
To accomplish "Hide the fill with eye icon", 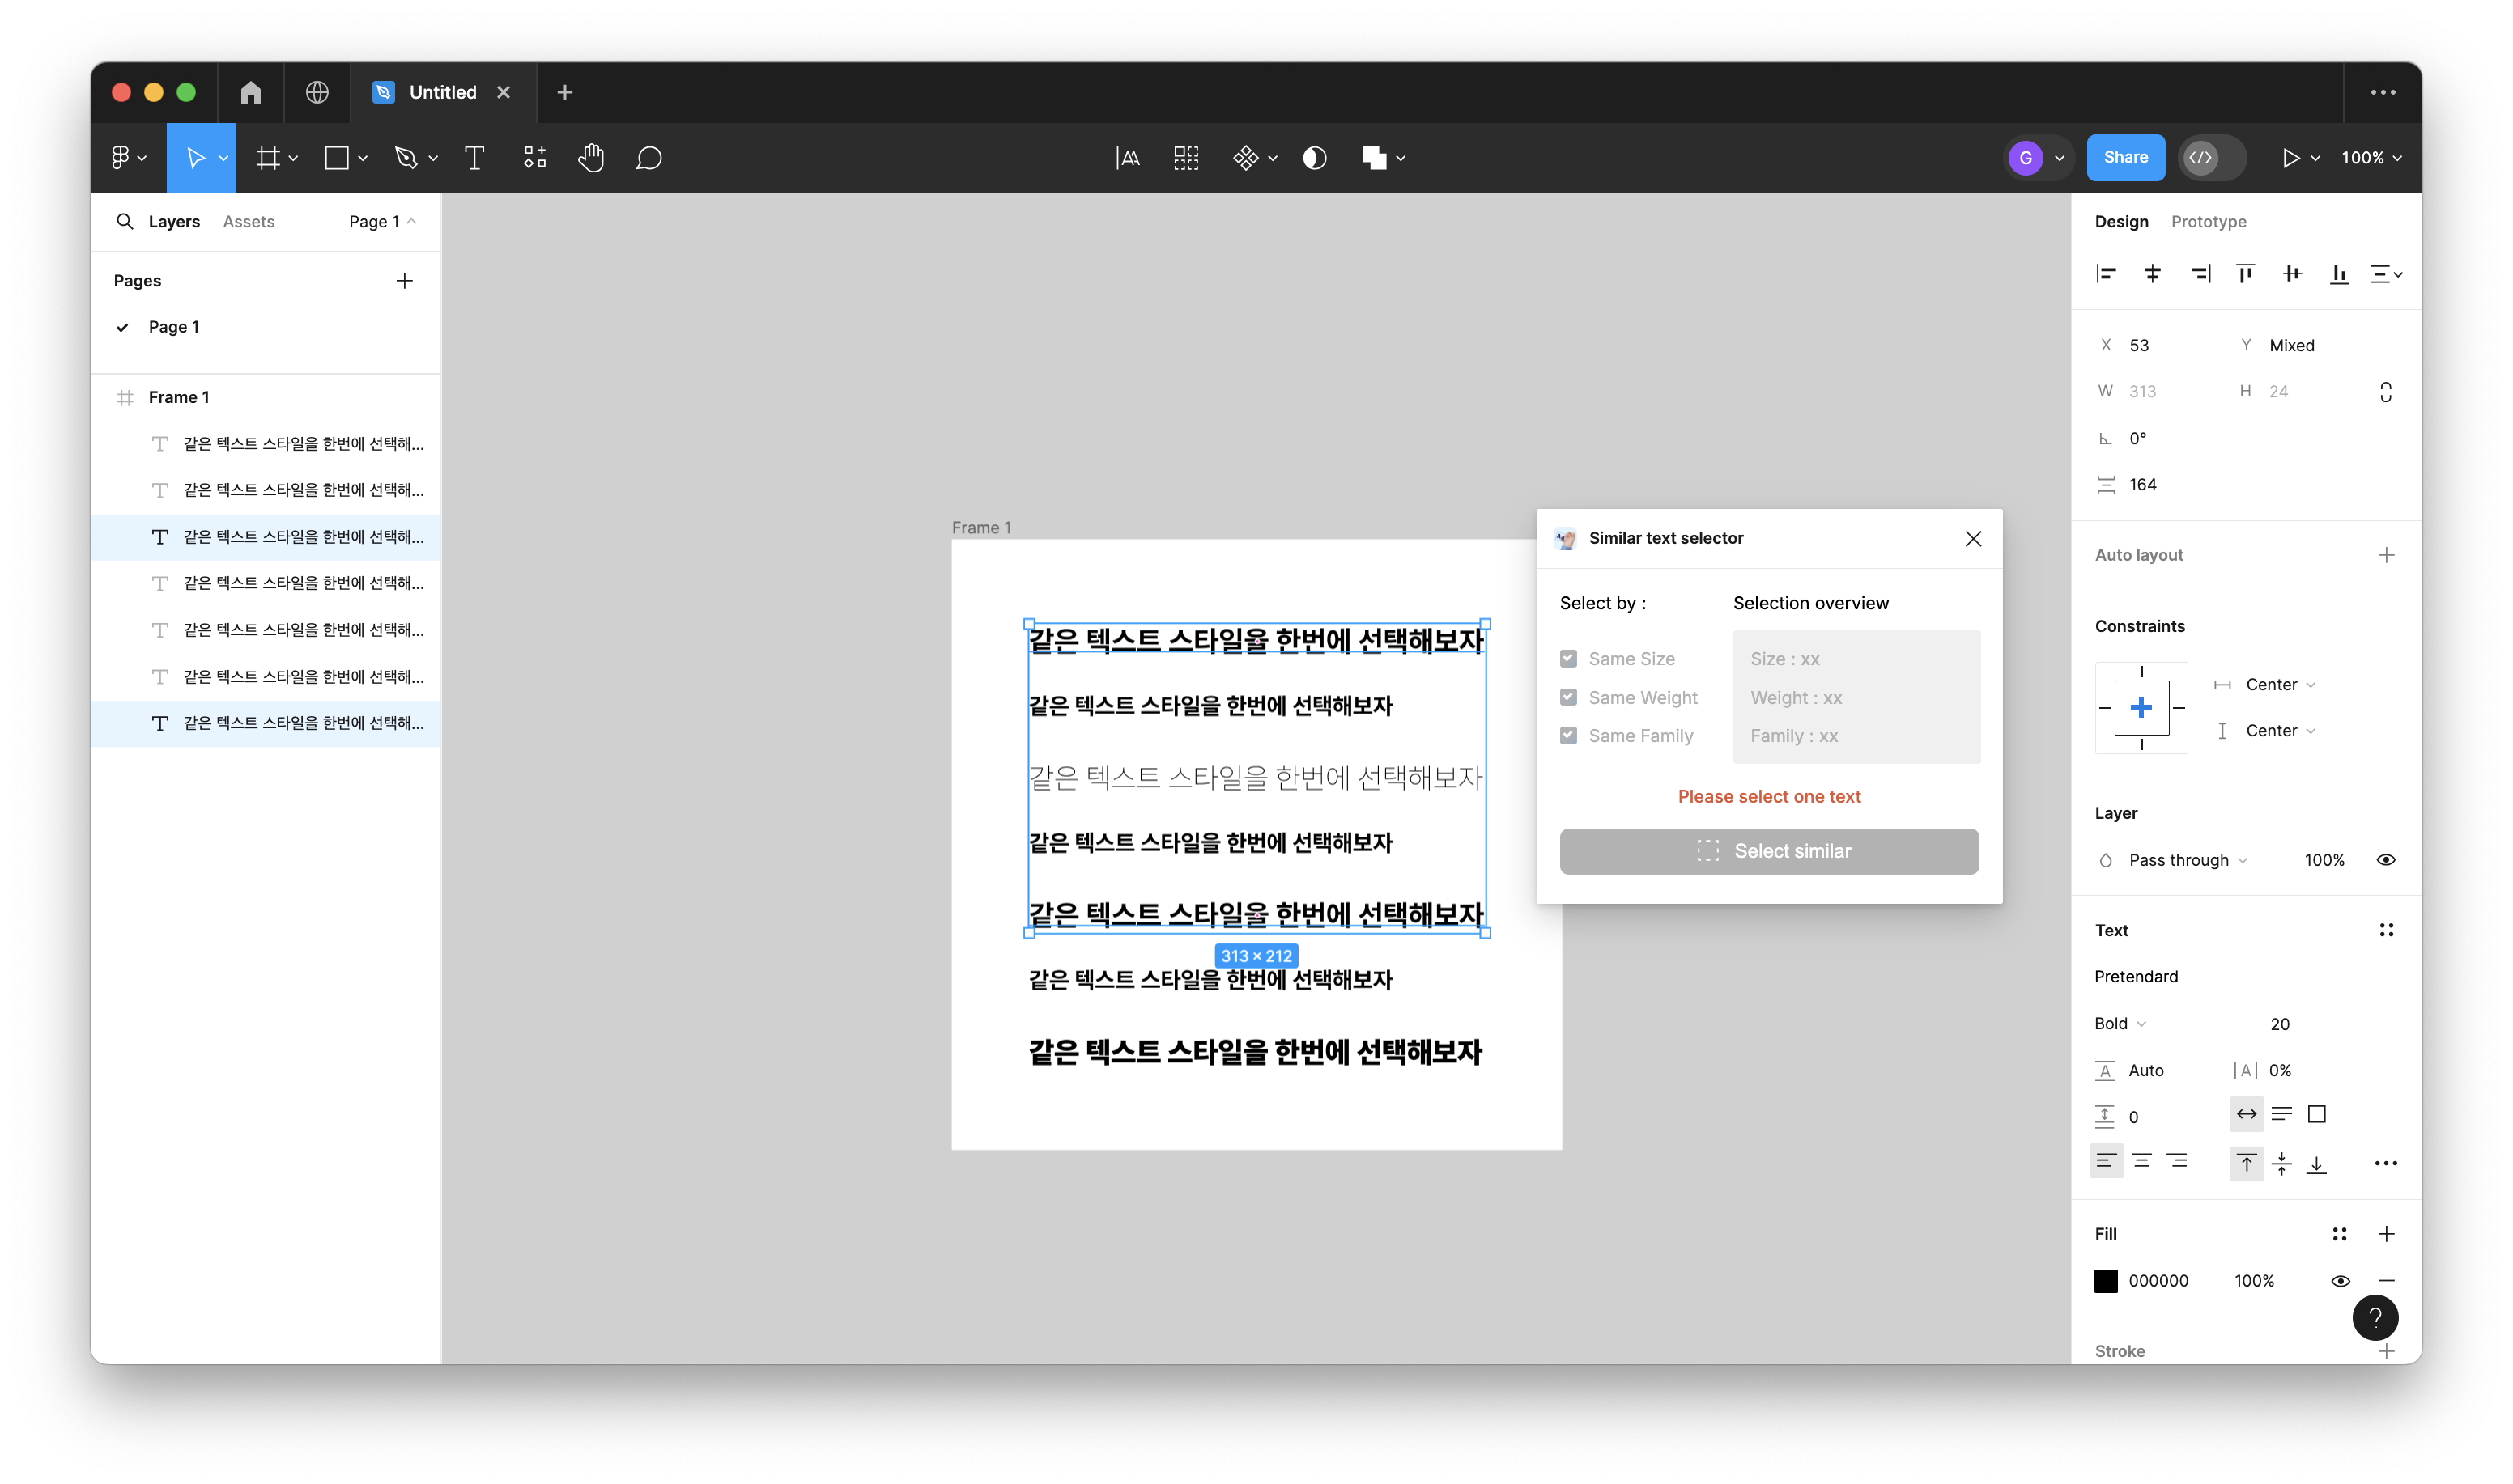I will (2340, 1281).
